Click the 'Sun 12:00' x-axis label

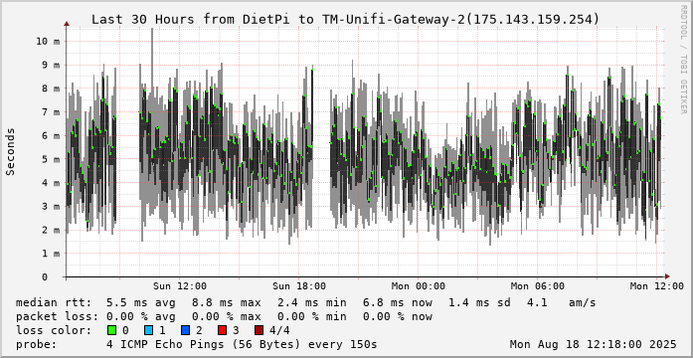pos(180,286)
